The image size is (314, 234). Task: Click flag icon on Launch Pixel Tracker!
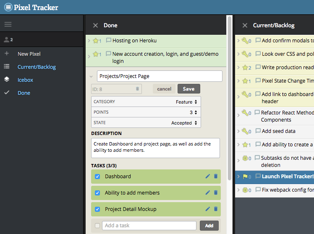point(245,177)
